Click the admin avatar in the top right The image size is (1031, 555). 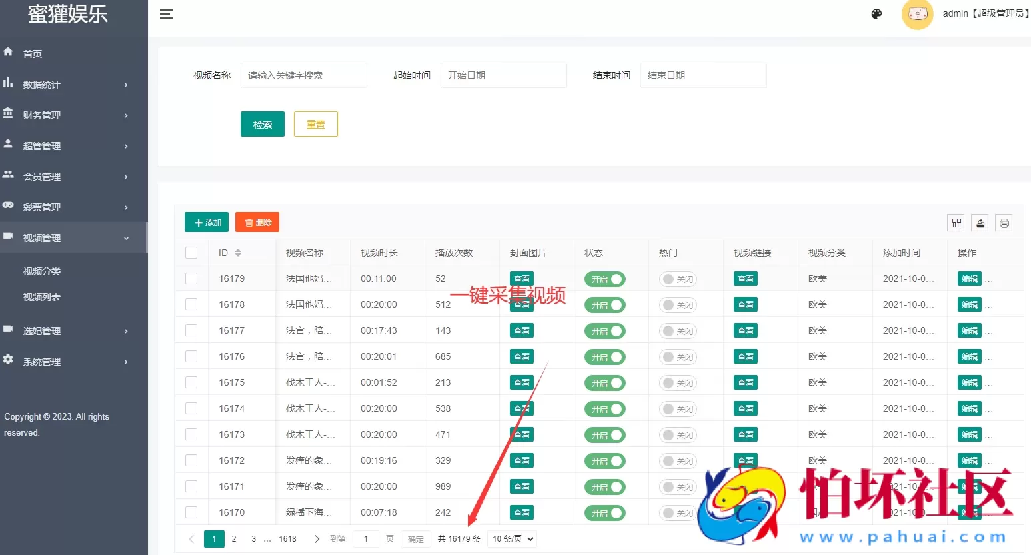point(918,14)
